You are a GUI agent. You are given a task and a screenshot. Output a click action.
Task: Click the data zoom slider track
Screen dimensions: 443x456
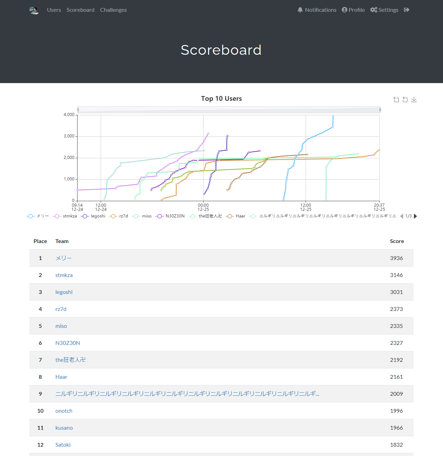tap(229, 110)
